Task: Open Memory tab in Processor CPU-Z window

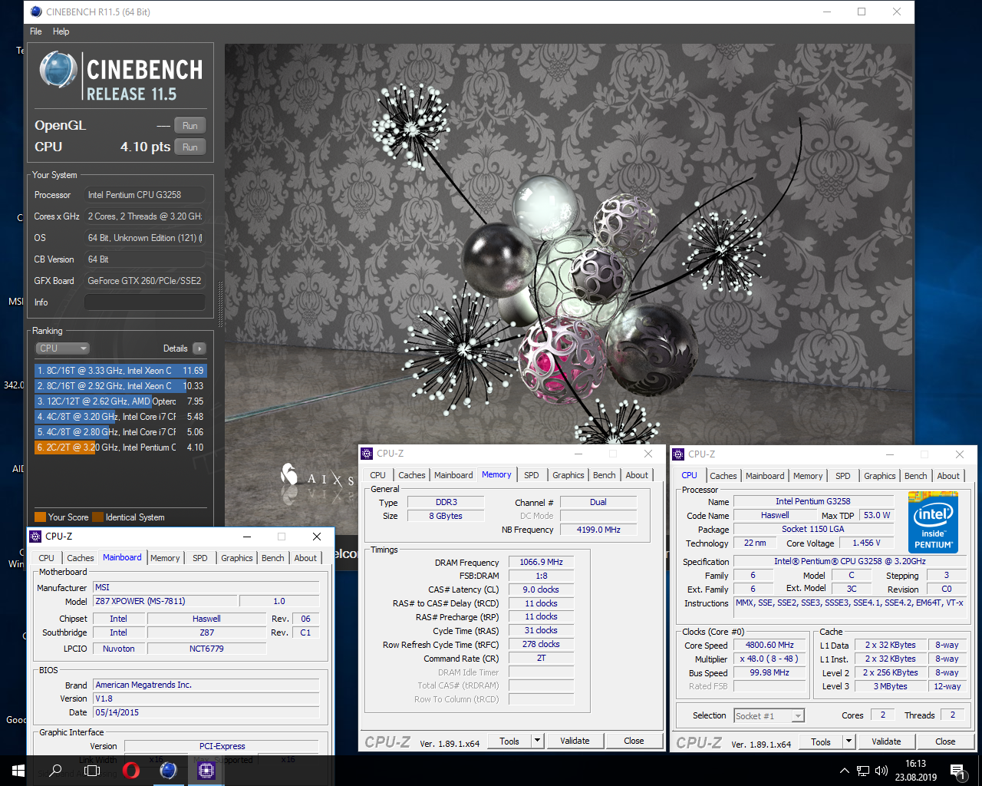Action: [x=808, y=476]
